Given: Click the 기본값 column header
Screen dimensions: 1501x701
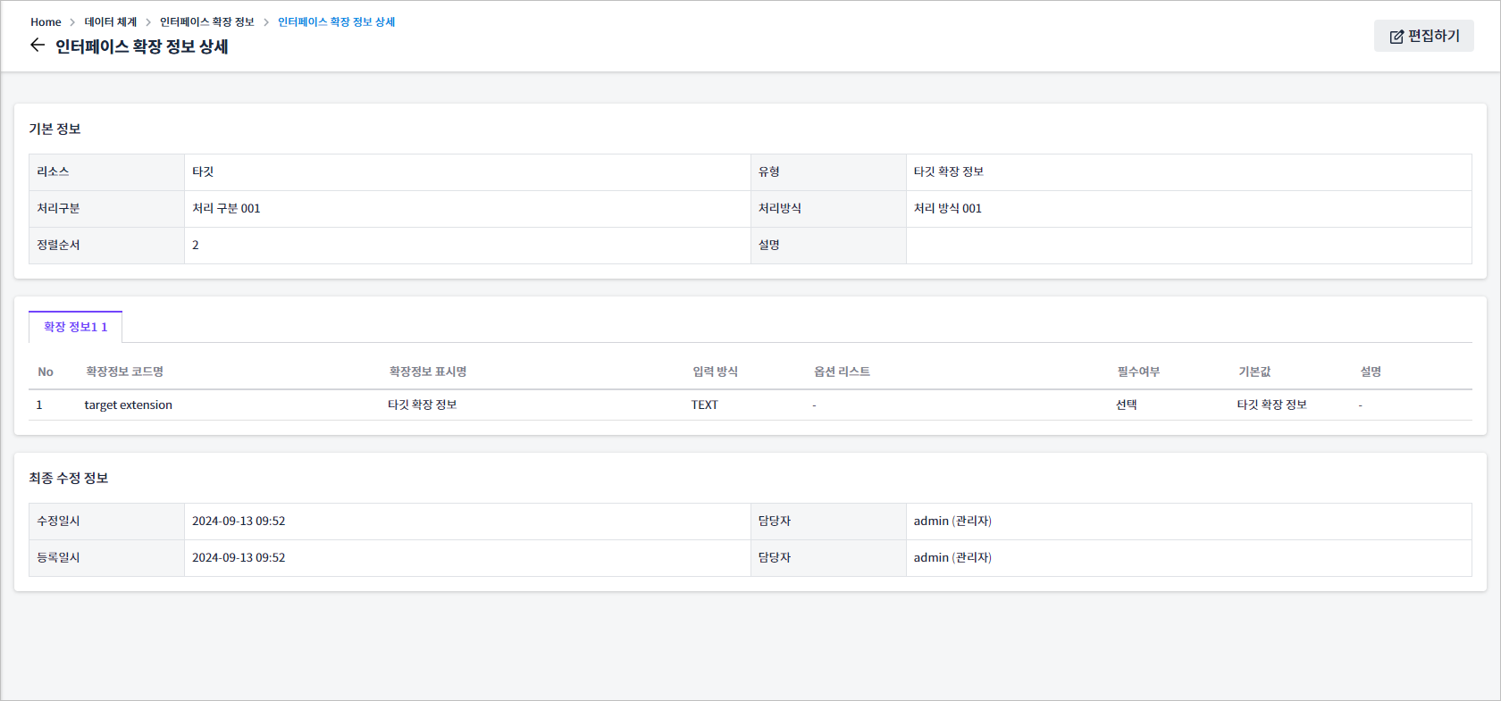Looking at the screenshot, I should [1254, 371].
